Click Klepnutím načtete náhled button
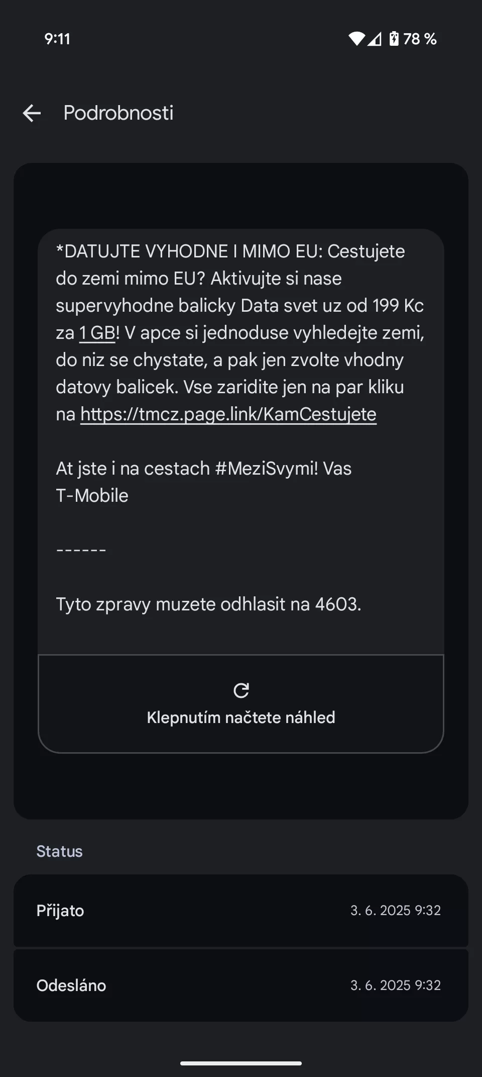482x1077 pixels. click(x=241, y=704)
